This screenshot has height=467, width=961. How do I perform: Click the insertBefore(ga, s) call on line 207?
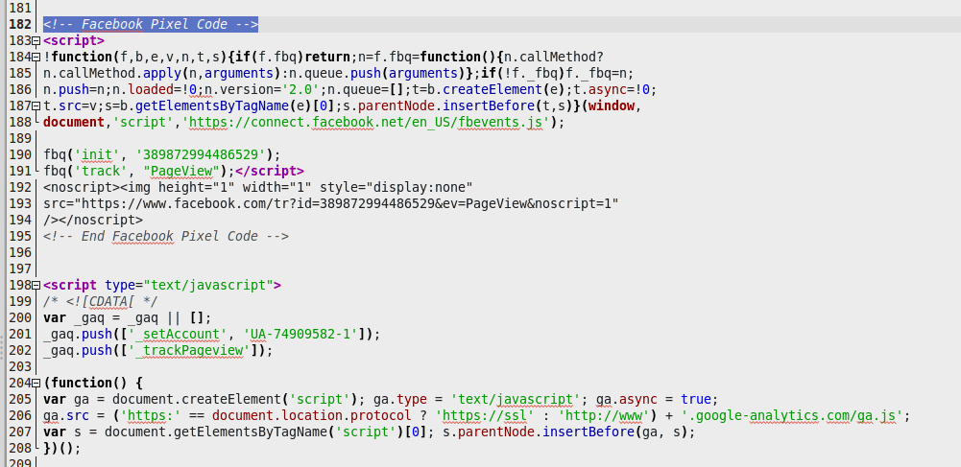(x=614, y=432)
